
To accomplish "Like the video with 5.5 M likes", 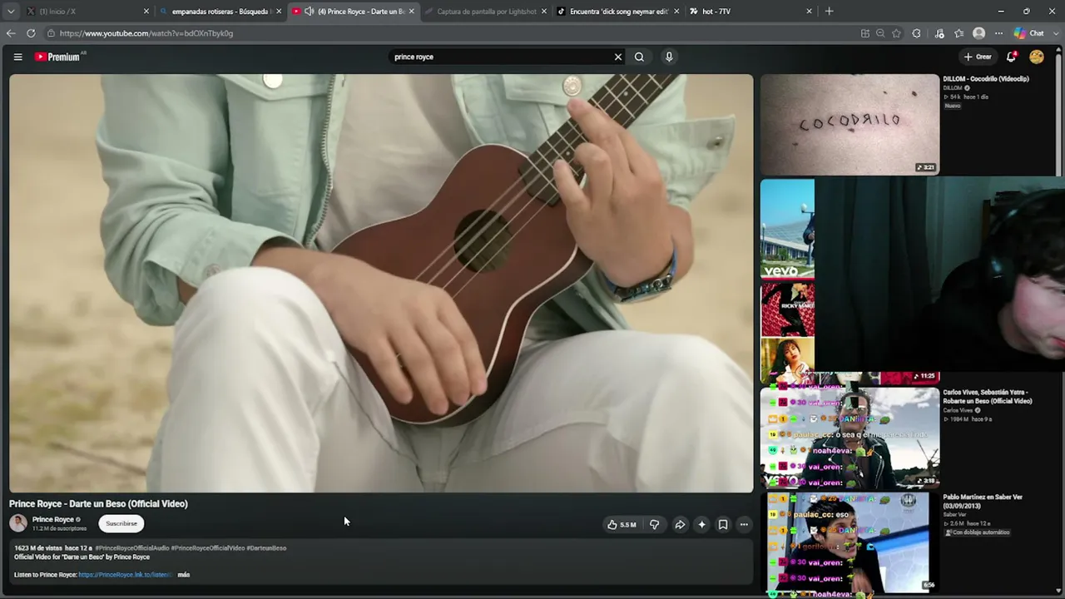I will (x=622, y=525).
